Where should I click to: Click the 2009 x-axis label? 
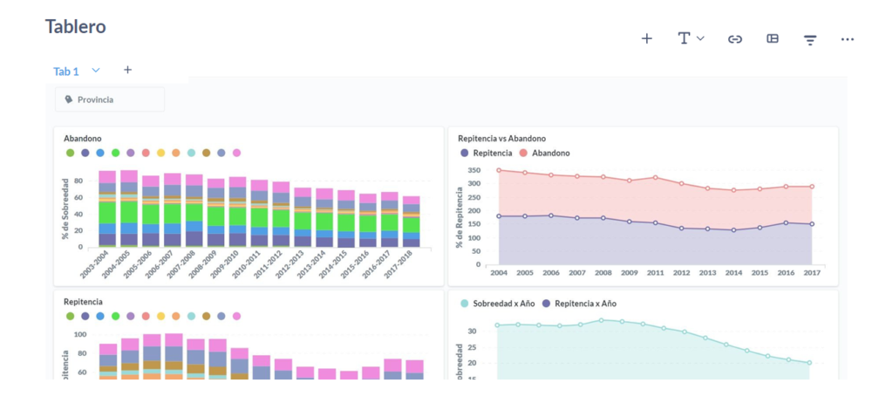pyautogui.click(x=630, y=273)
